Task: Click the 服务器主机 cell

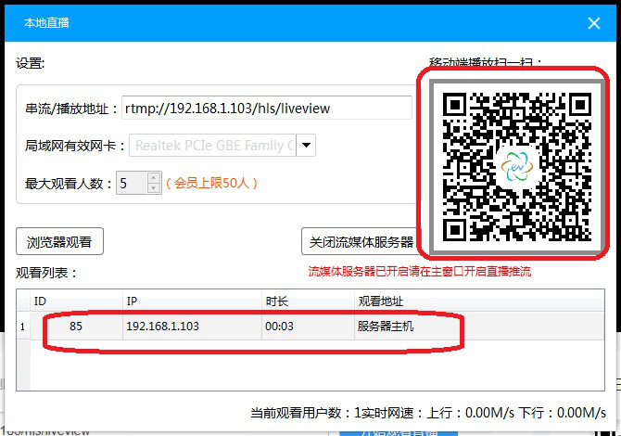Action: [479, 327]
